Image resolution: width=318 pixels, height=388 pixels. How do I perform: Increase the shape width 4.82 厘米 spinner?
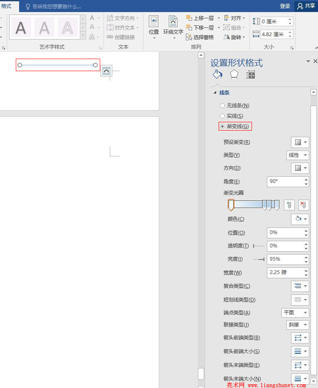coord(290,32)
